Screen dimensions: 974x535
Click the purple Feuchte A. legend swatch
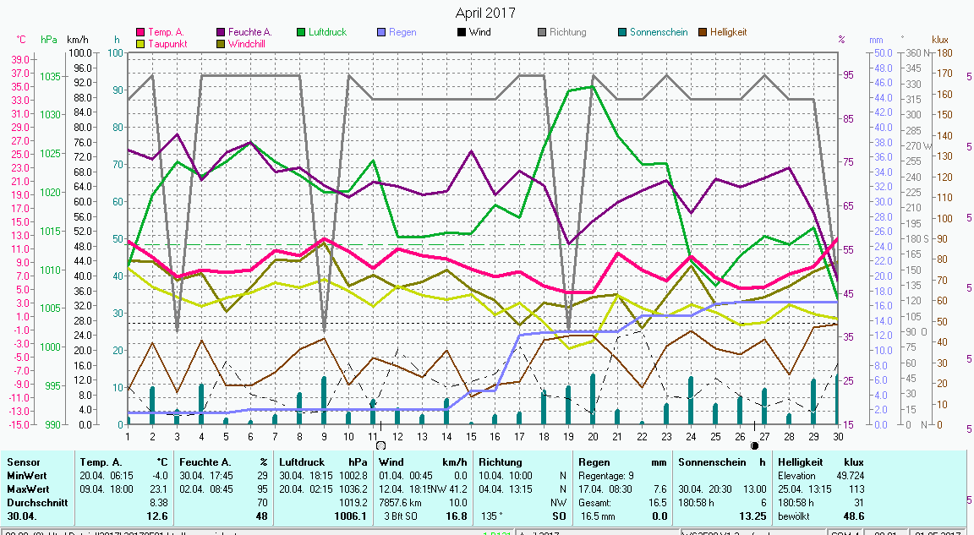[221, 33]
